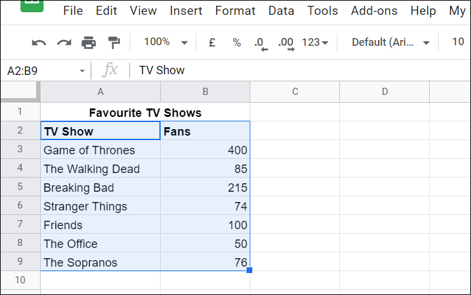Apply percent format icon
The height and width of the screenshot is (295, 471).
[237, 43]
